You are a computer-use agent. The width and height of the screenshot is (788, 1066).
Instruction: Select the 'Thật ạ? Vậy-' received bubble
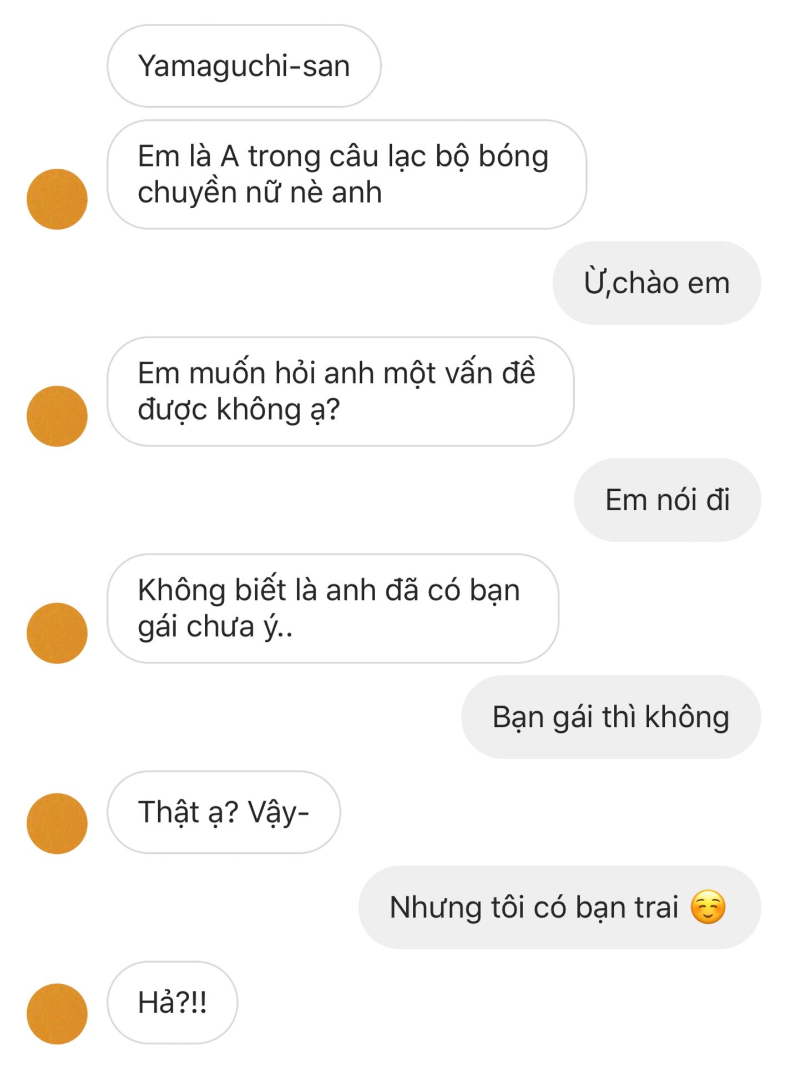click(224, 812)
